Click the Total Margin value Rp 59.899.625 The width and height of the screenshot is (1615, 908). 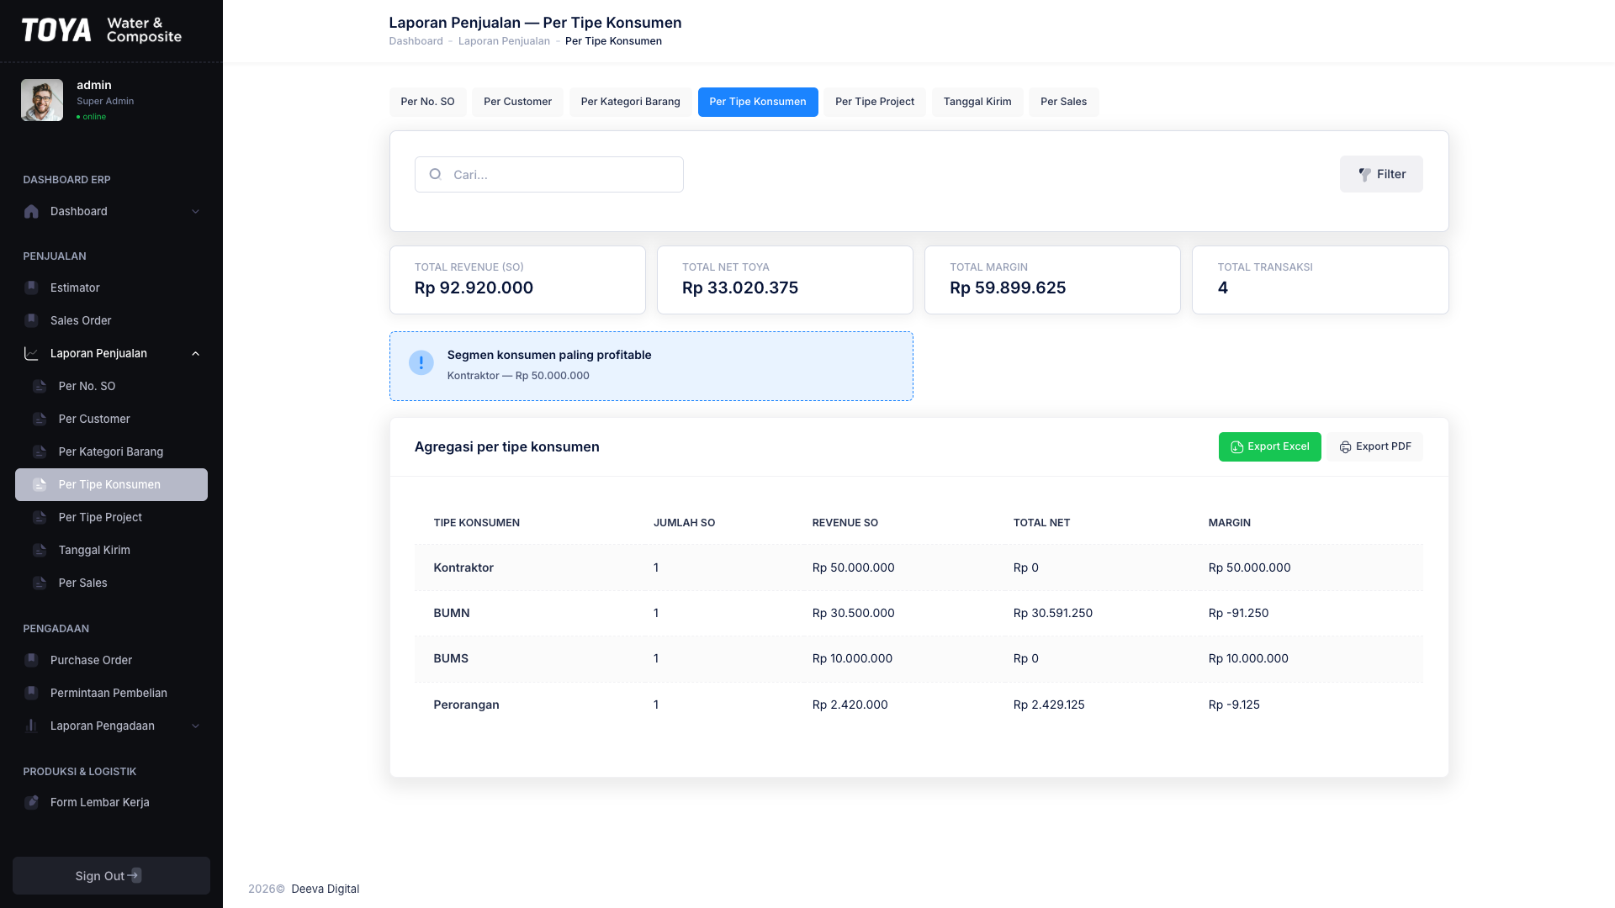point(1008,288)
